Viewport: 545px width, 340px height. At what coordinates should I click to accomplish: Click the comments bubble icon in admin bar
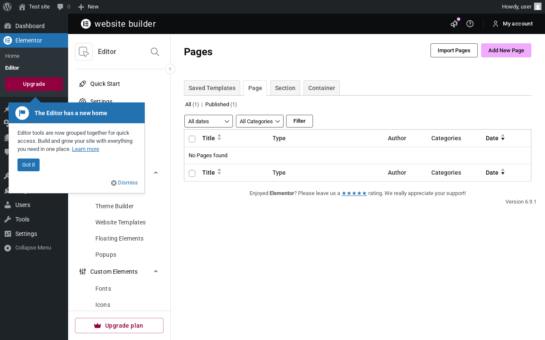(60, 7)
